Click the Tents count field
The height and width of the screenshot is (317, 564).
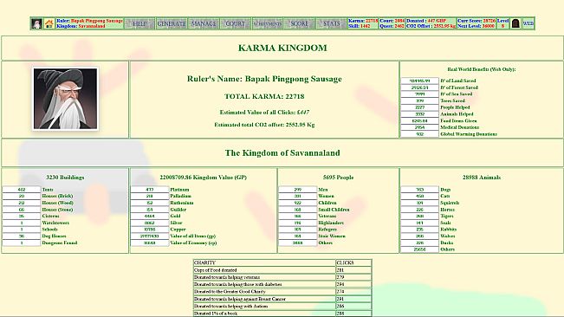tap(22, 190)
